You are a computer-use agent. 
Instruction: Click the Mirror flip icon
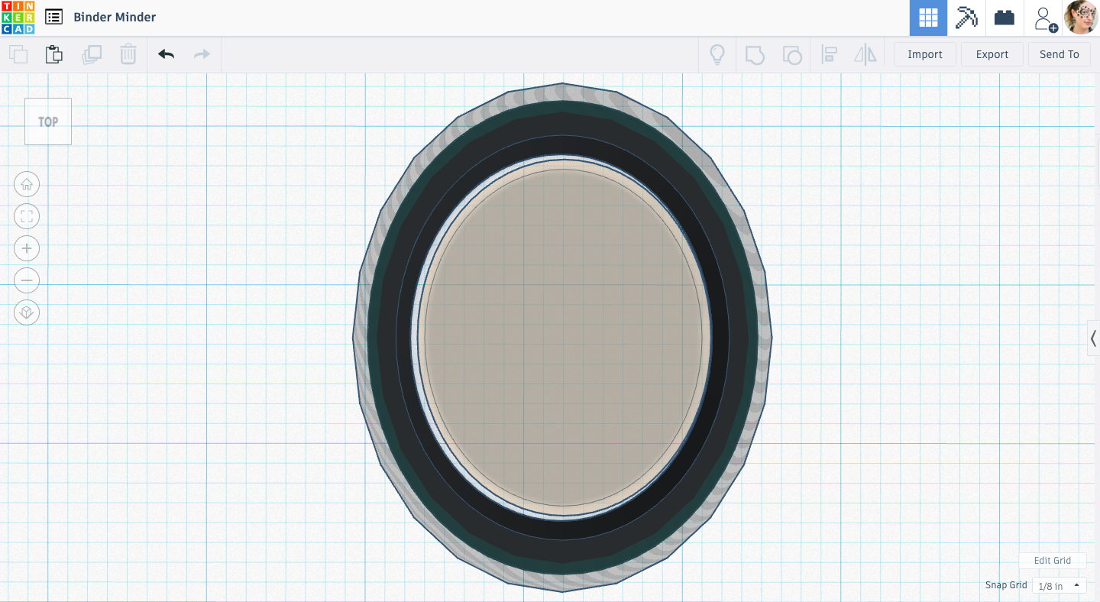(865, 54)
